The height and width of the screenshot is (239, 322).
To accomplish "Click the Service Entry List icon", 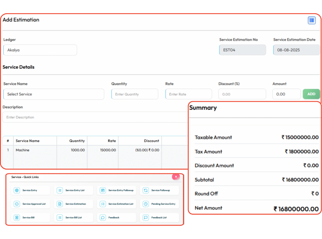I will tap(59, 190).
